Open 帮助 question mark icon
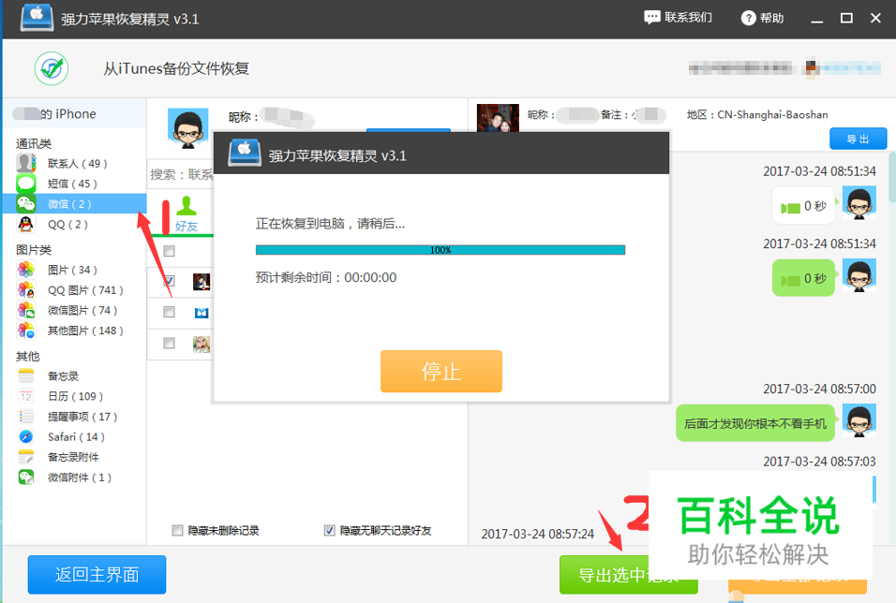The height and width of the screenshot is (603, 896). pos(748,19)
